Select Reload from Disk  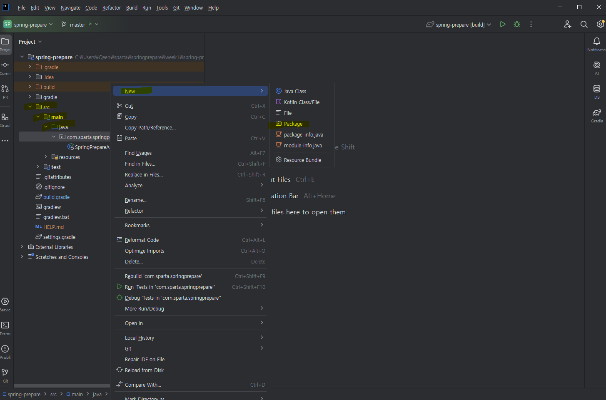[190, 370]
